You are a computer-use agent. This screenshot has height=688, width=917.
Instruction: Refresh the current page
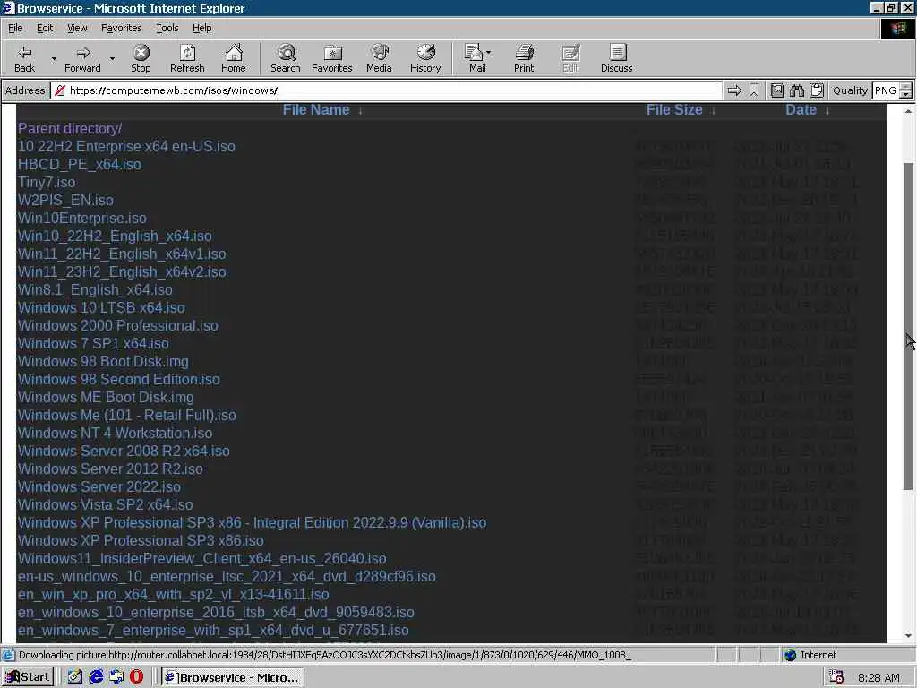coord(187,58)
